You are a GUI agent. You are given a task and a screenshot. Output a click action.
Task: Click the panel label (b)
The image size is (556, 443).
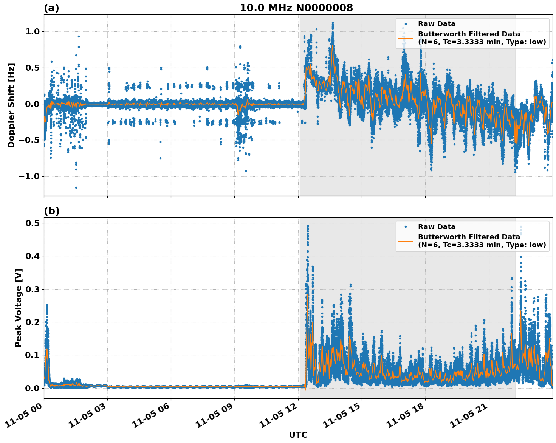click(x=52, y=211)
